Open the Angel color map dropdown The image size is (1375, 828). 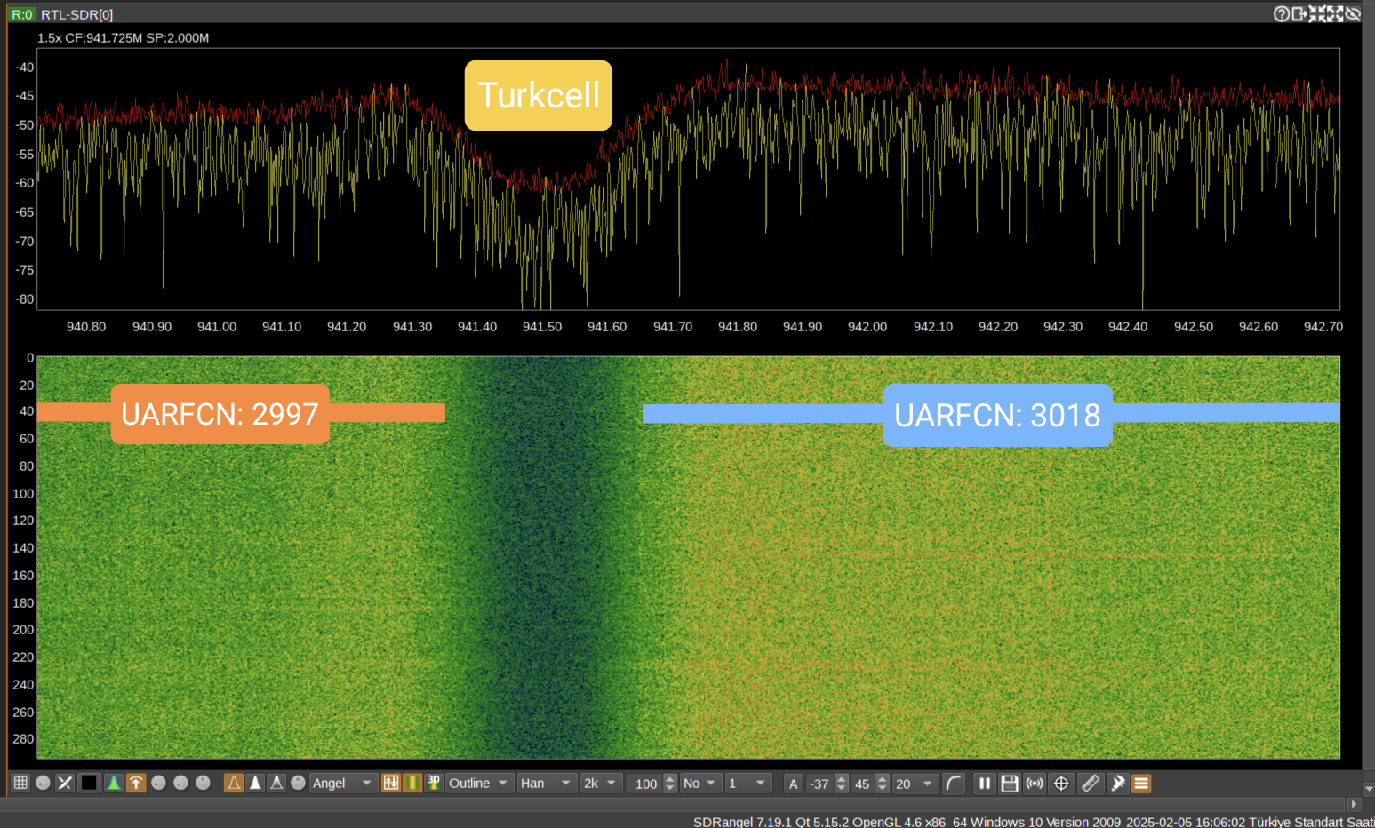click(x=343, y=783)
